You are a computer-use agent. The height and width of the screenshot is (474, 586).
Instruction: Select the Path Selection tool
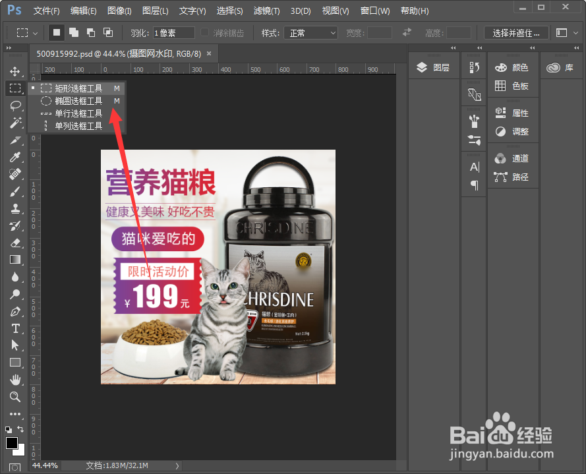click(x=15, y=345)
